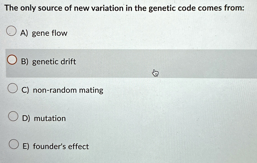Click the 'non-random mating' option text
257x163 pixels.
(68, 90)
